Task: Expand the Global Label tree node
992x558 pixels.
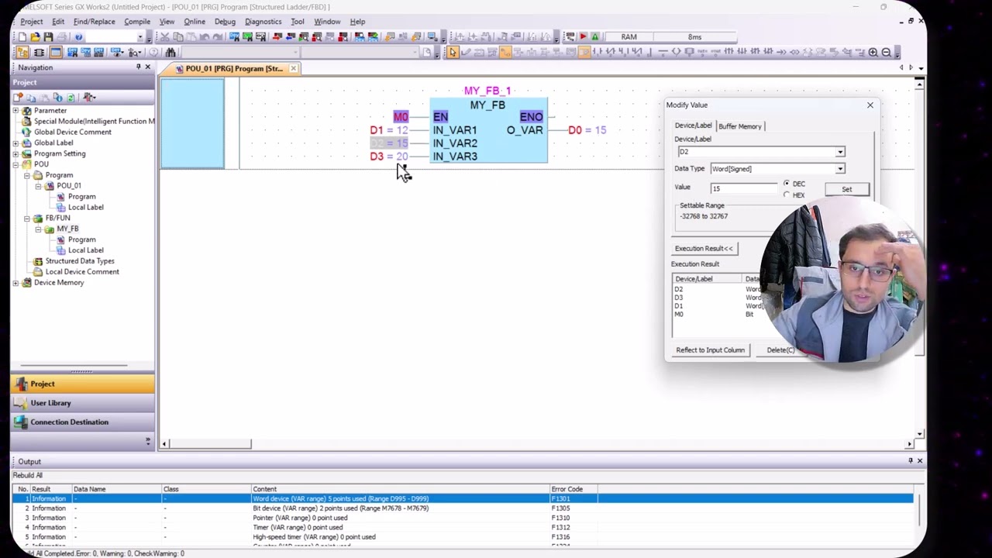Action: point(15,143)
